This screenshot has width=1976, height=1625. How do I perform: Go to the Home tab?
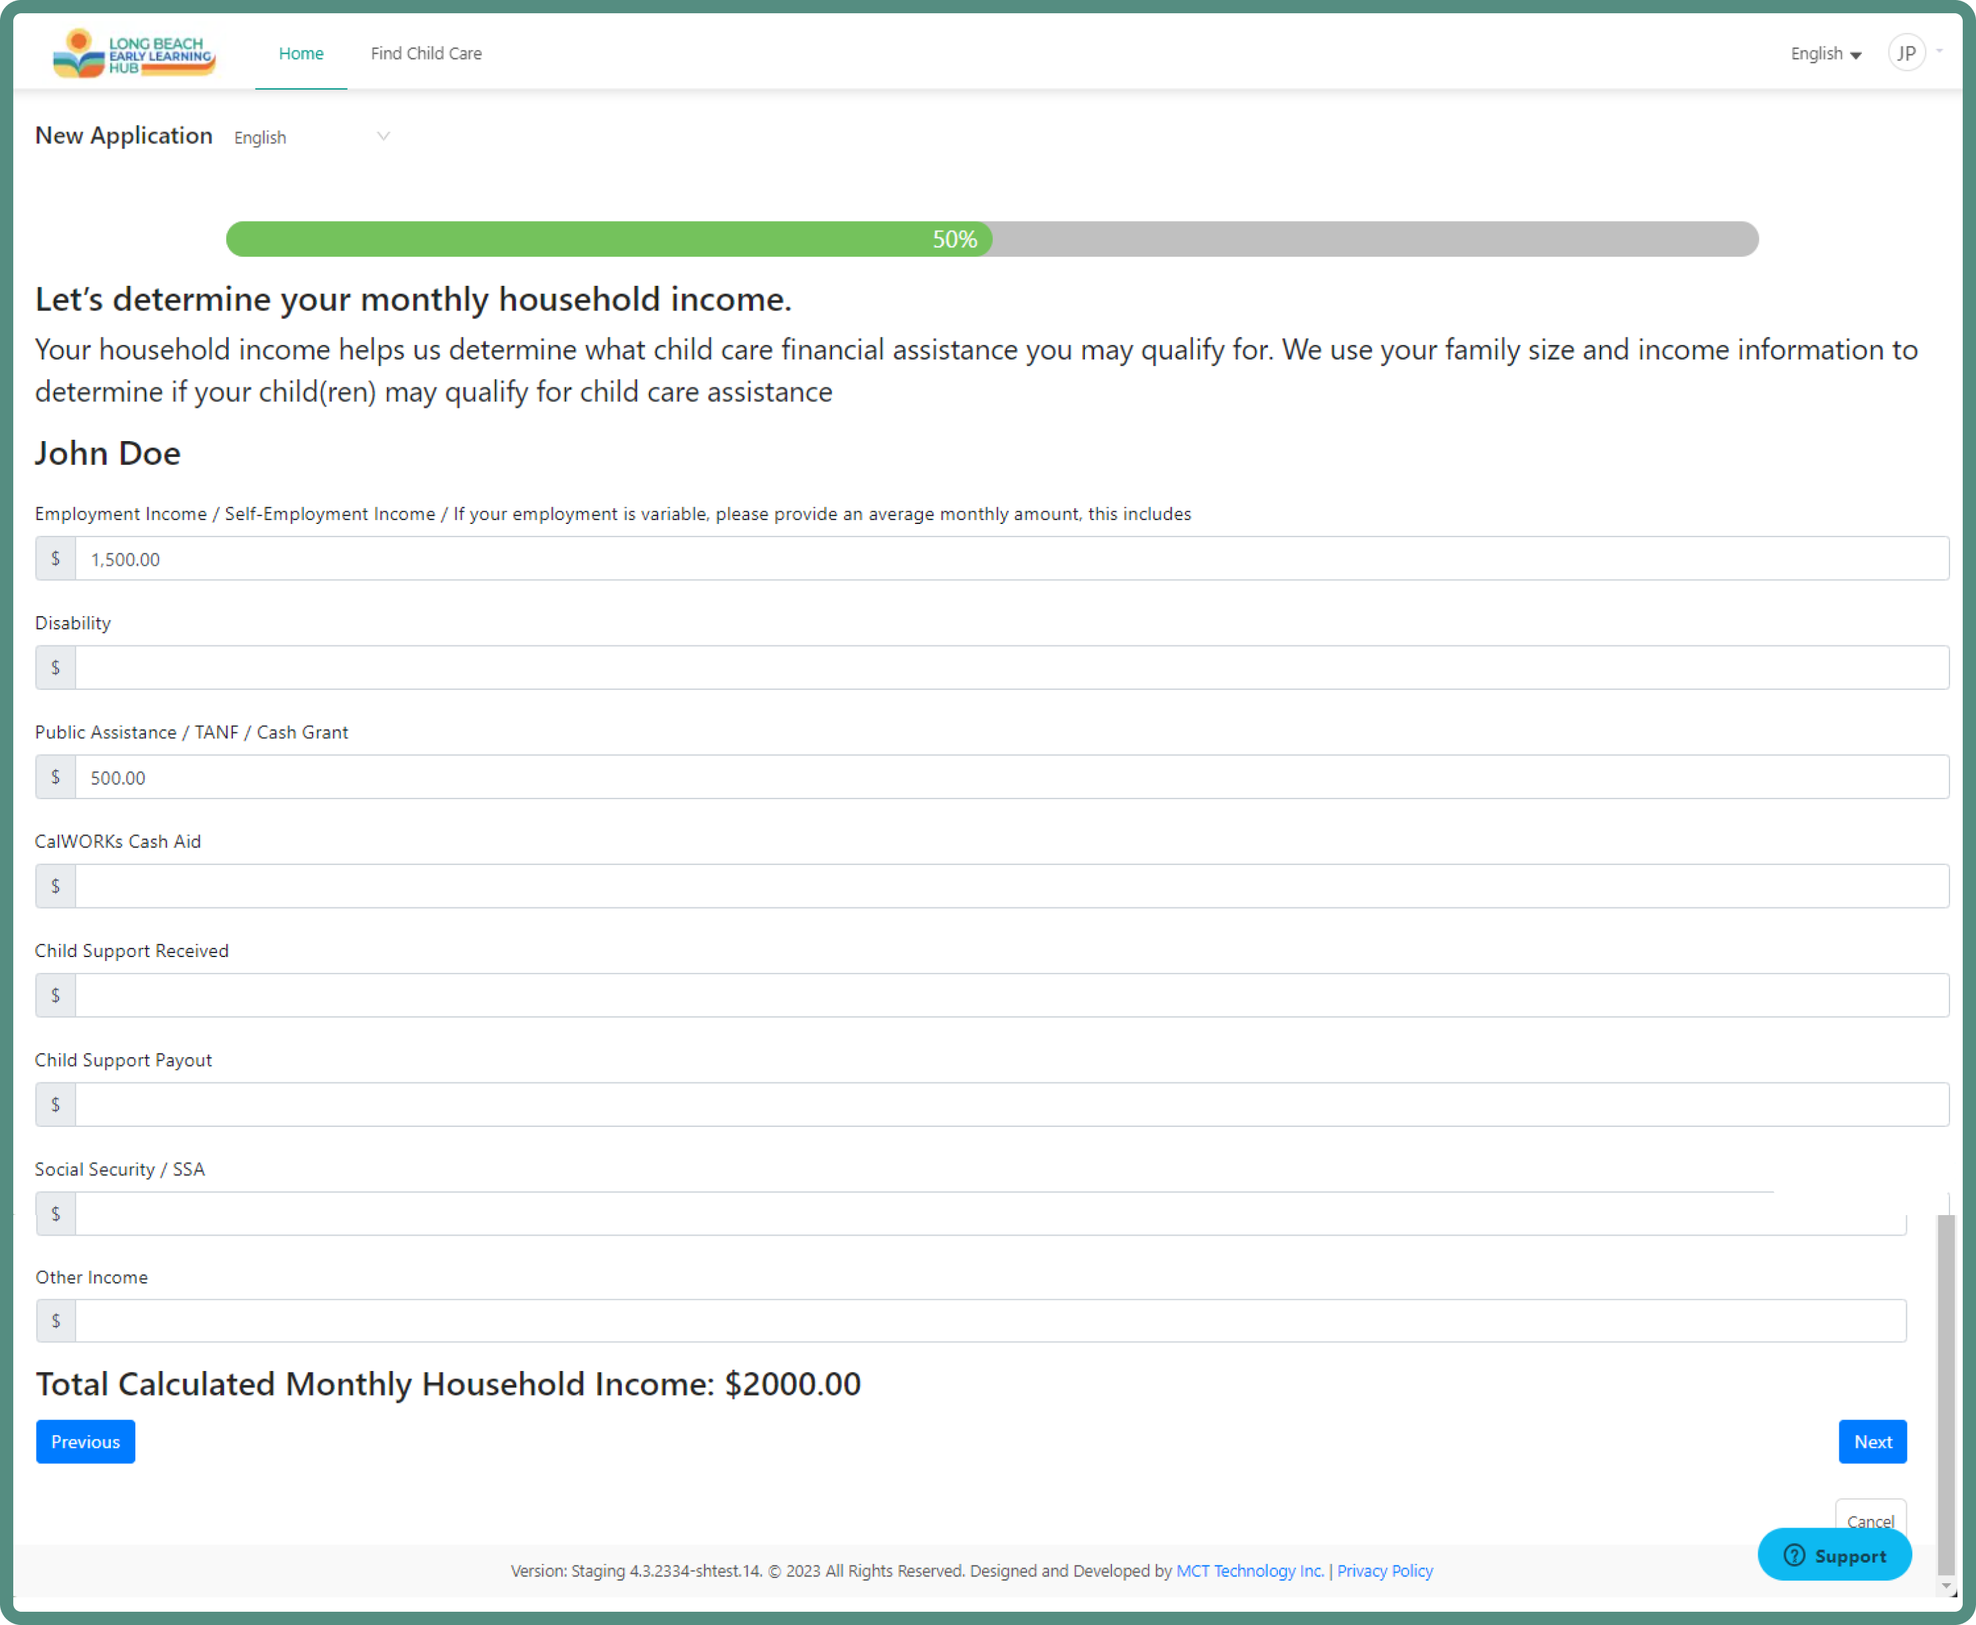pyautogui.click(x=301, y=53)
